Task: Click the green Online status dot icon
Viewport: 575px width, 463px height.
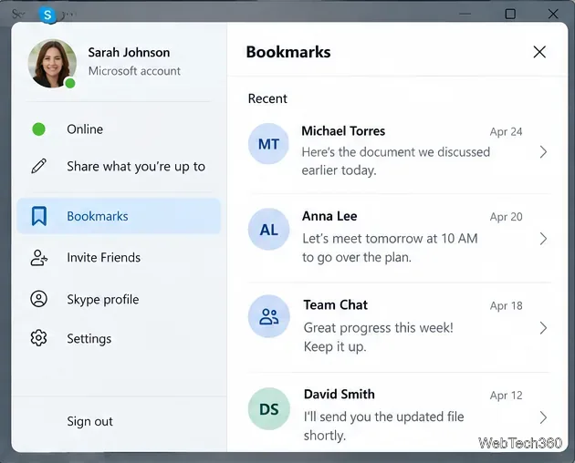Action: coord(38,129)
